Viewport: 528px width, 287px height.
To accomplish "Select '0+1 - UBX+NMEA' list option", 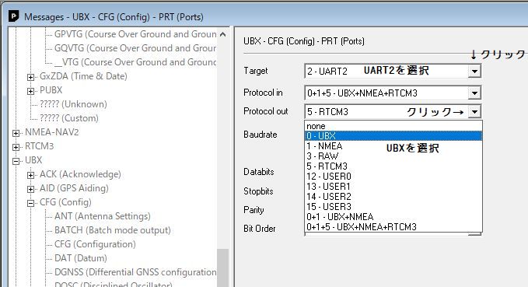I will point(393,216).
